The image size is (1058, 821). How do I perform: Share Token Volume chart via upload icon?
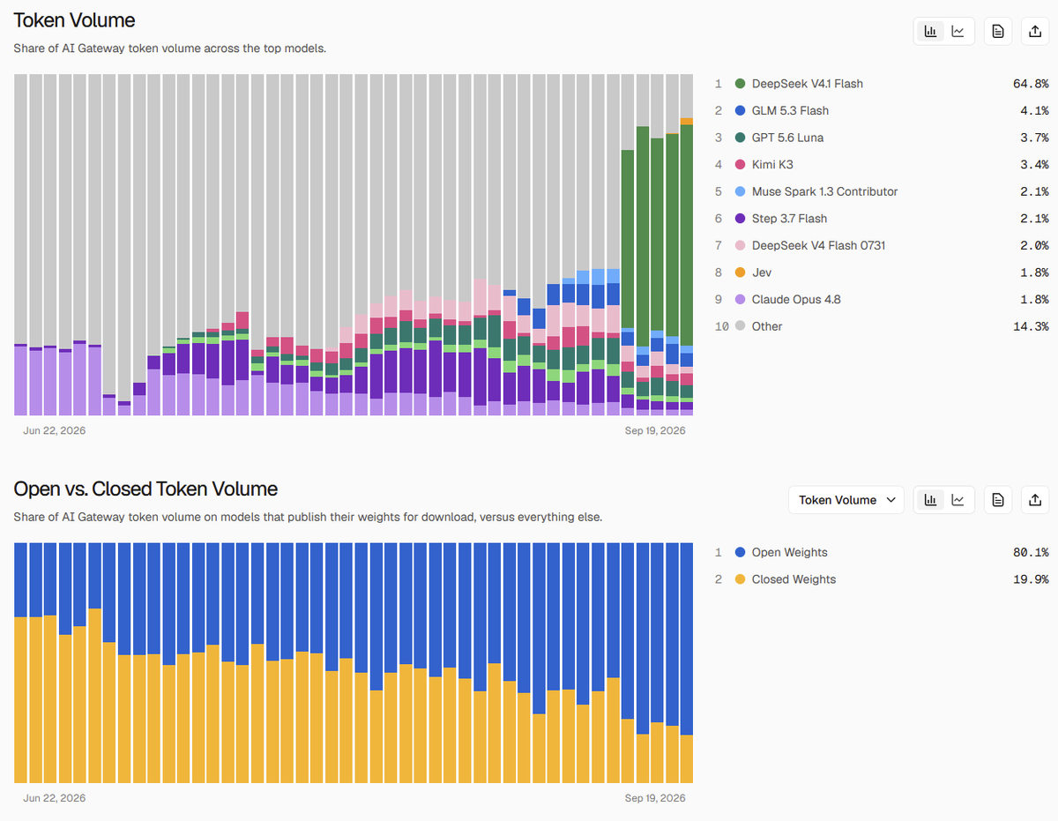1034,32
